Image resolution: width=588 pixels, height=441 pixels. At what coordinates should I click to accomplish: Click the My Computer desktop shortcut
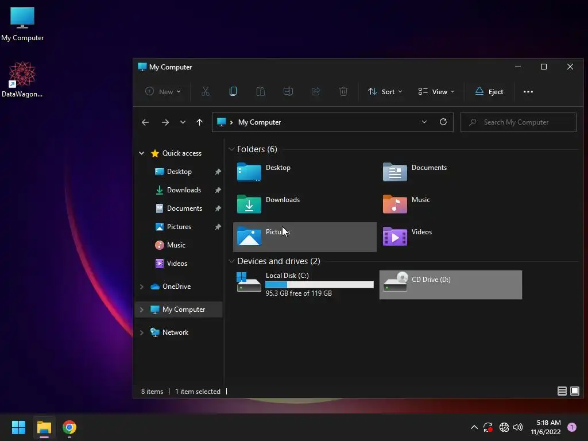(x=22, y=24)
